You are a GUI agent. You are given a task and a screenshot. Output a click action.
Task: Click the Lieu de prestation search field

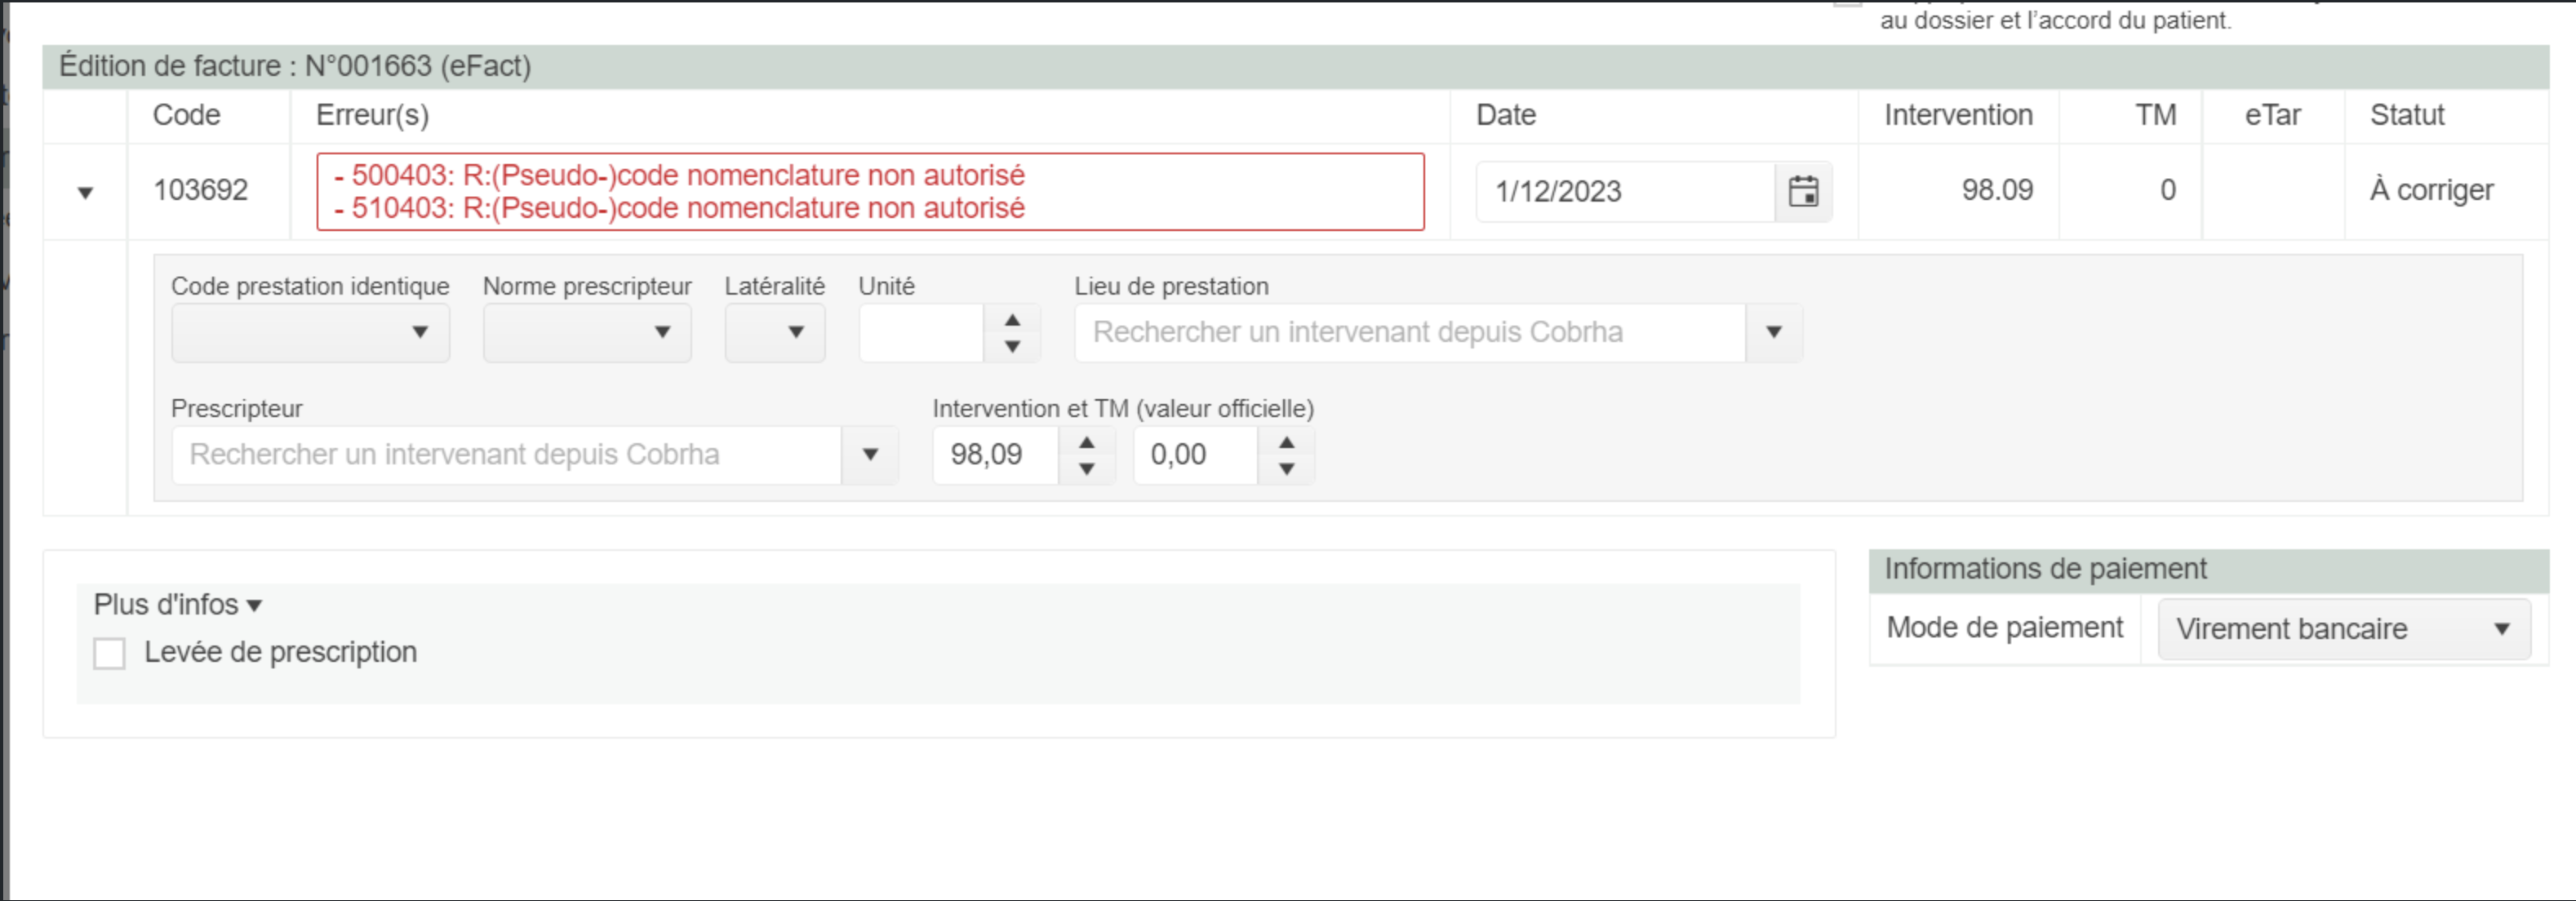[x=1408, y=332]
